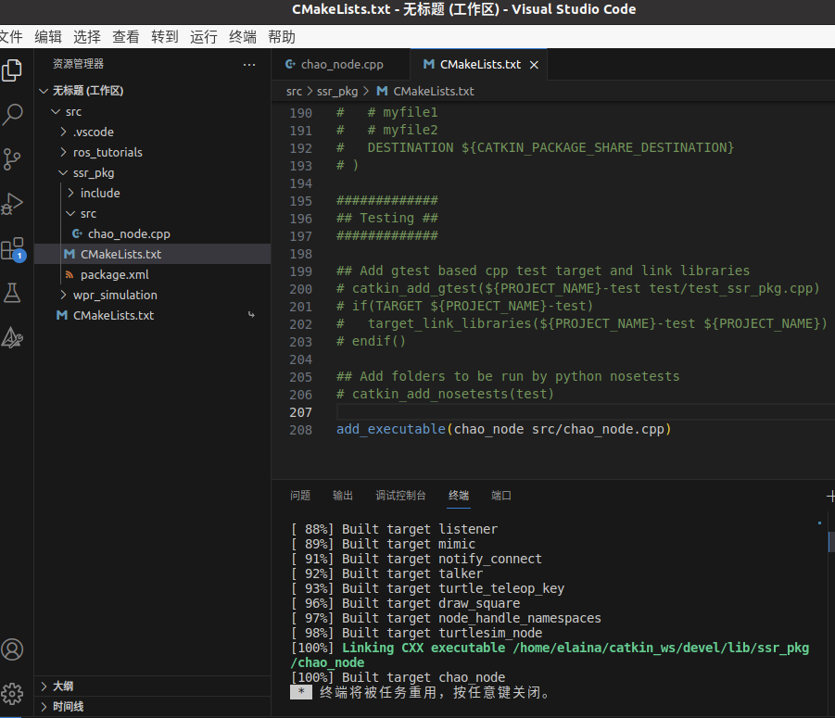Open the 运行 menu
This screenshot has width=835, height=718.
[x=204, y=37]
